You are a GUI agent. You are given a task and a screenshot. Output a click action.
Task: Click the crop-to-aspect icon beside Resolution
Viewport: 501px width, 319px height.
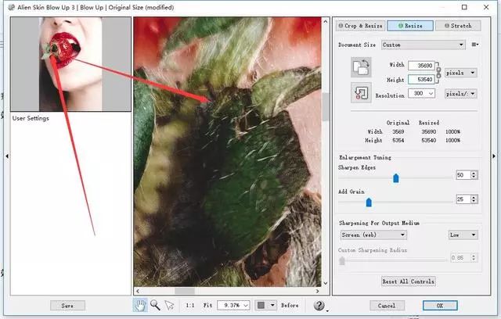[x=361, y=92]
